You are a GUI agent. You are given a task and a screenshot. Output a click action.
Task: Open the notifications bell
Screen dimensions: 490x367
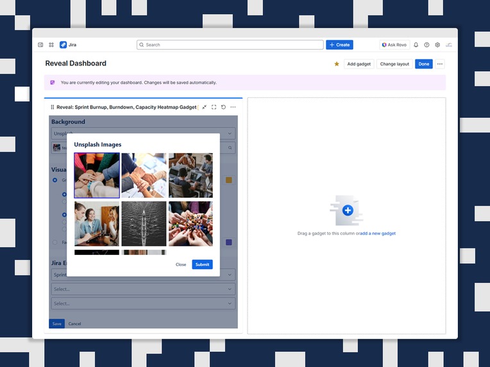click(416, 45)
